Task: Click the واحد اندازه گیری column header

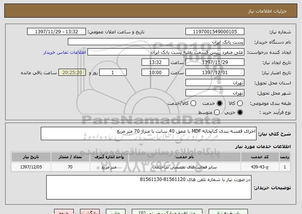Action: [109, 157]
